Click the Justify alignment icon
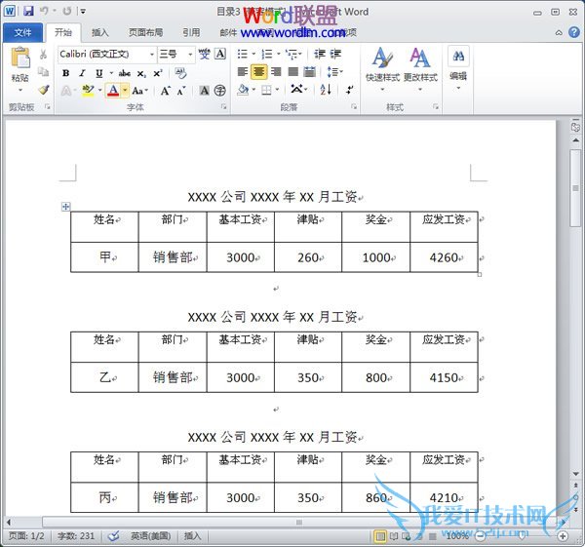585x547 pixels. (x=293, y=71)
